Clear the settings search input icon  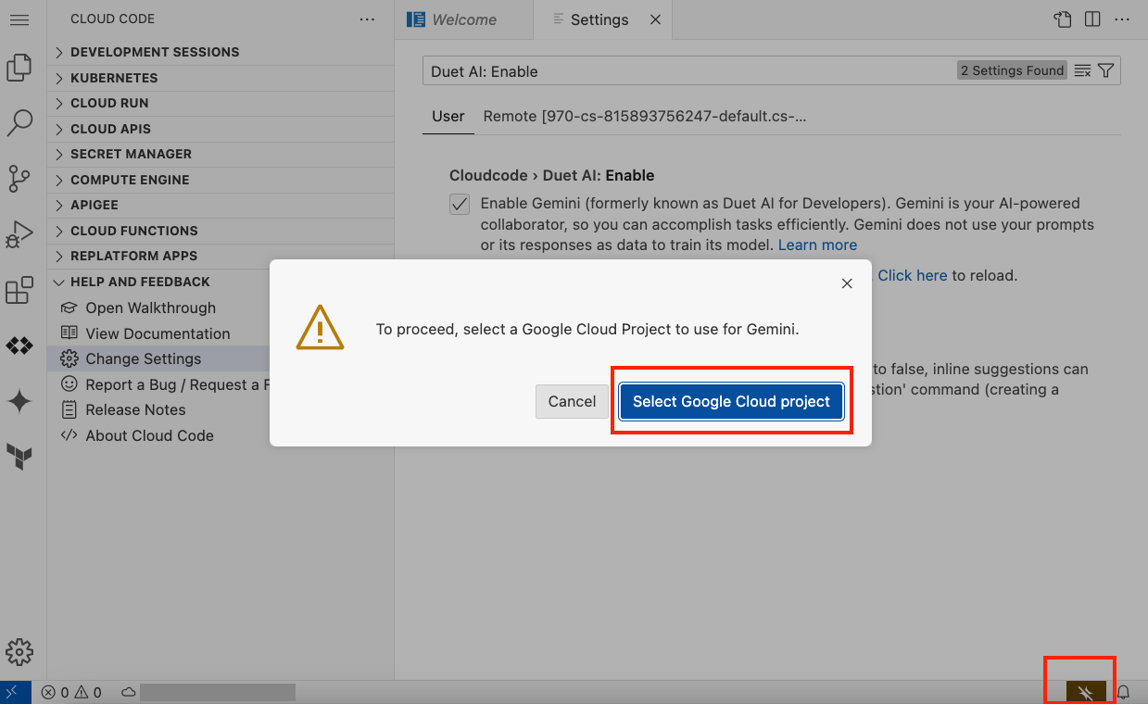click(x=1082, y=69)
